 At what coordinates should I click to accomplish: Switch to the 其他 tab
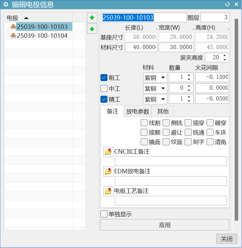tap(163, 111)
